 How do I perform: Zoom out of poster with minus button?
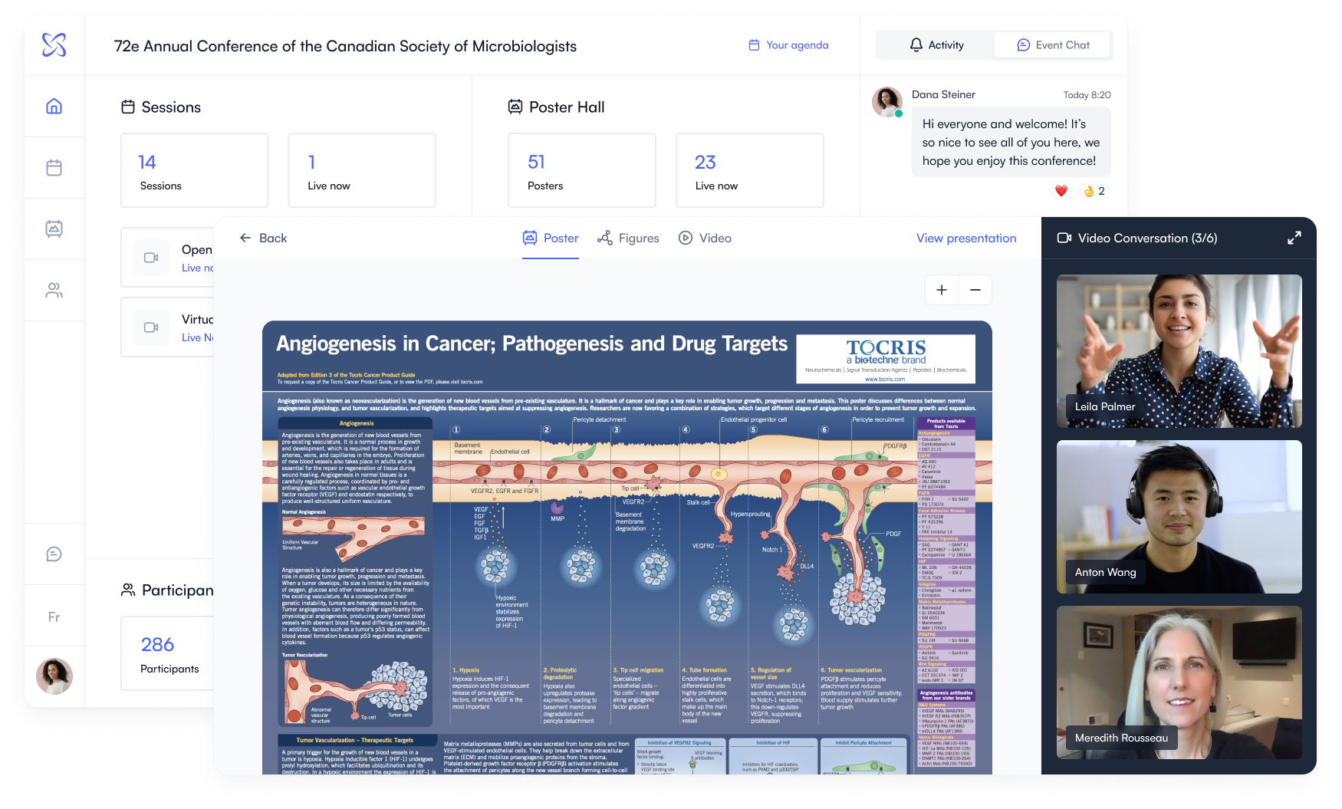coord(975,290)
